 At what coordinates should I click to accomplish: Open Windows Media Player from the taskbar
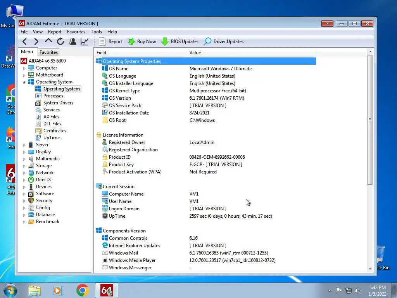pos(58,291)
